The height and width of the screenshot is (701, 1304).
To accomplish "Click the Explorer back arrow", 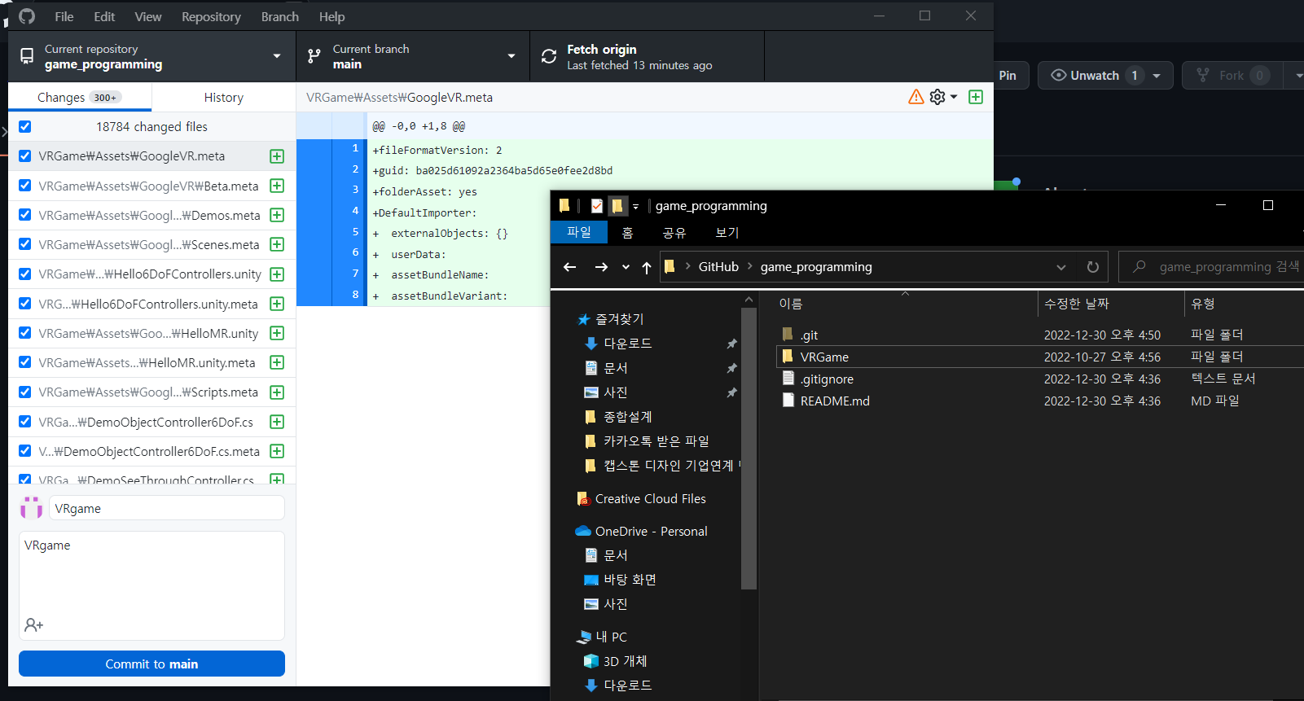I will (x=570, y=267).
